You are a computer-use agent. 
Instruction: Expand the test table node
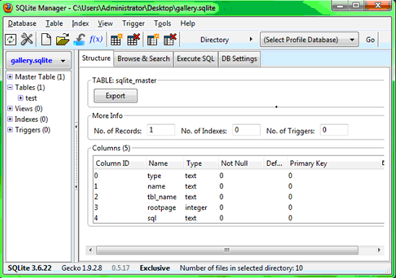(x=20, y=98)
